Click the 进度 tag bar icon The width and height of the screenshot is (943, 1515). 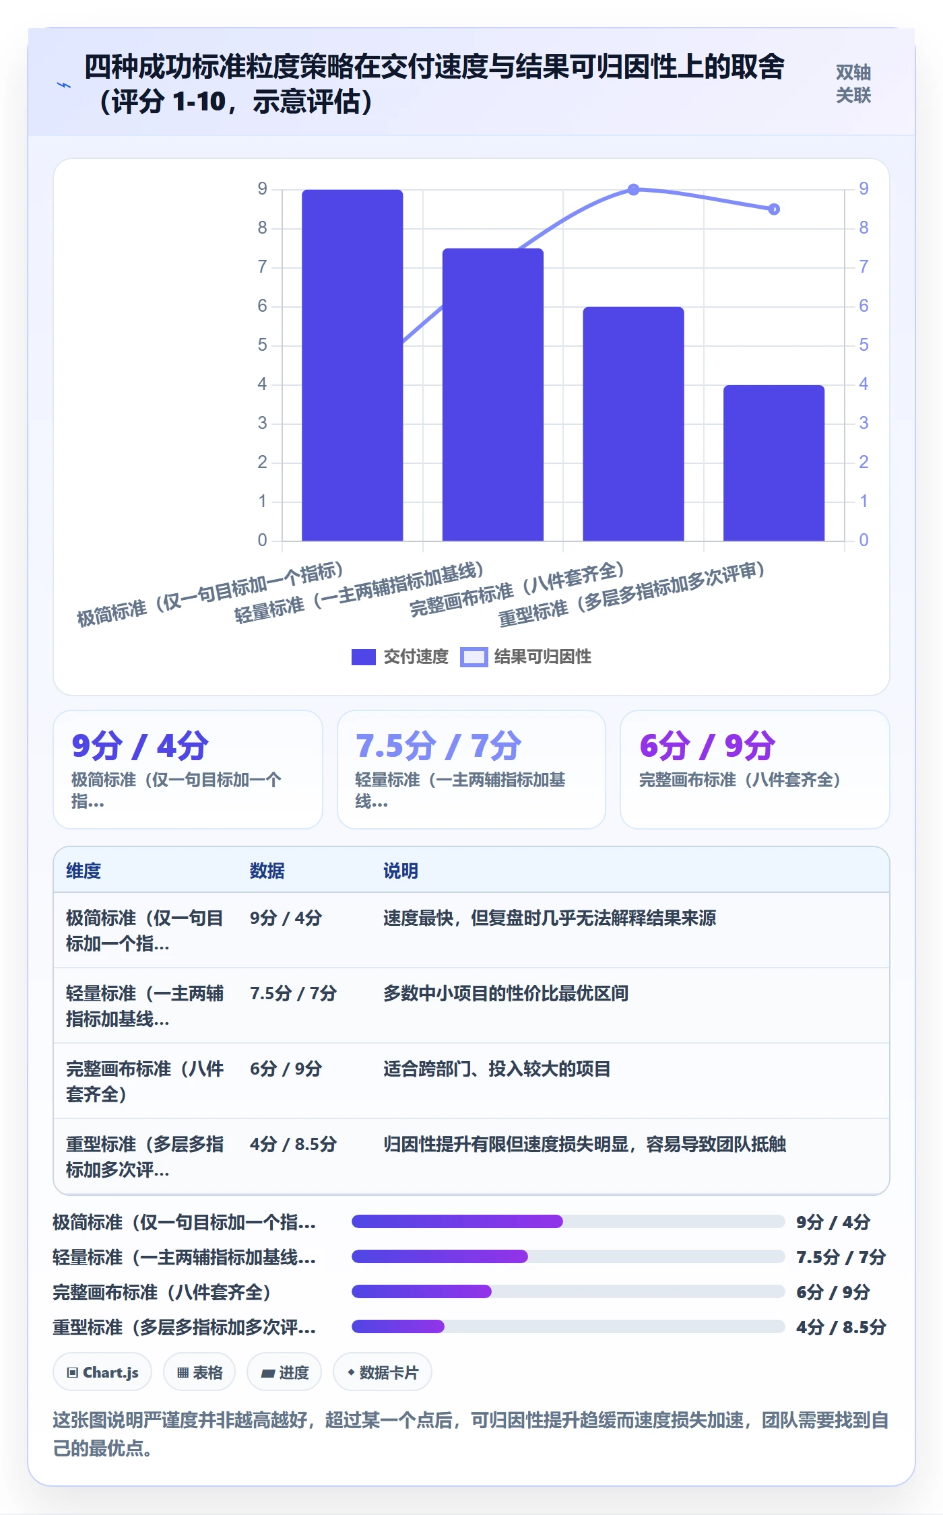267,1373
